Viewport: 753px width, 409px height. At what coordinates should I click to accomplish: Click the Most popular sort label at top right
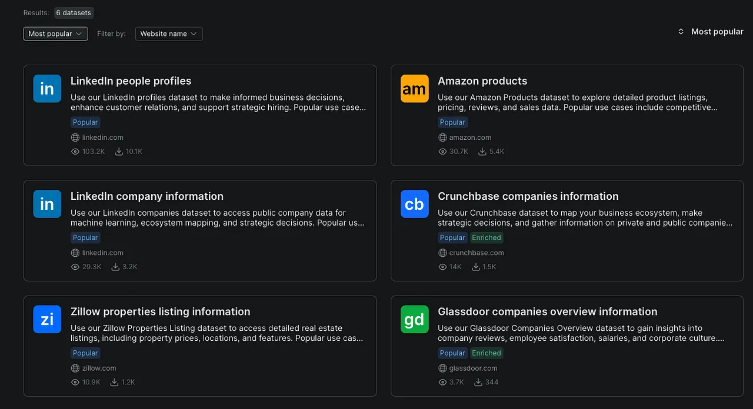(x=717, y=32)
